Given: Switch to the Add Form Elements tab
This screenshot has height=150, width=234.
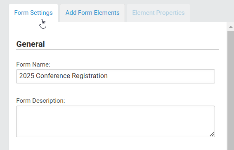Looking at the screenshot, I should [x=92, y=13].
